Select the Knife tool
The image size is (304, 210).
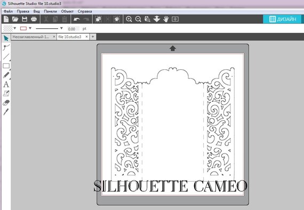[6, 112]
